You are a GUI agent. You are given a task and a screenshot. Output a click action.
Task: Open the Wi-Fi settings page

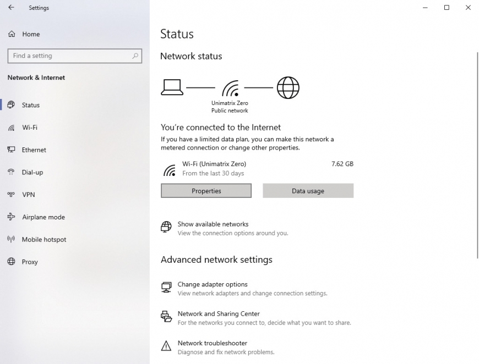(30, 128)
